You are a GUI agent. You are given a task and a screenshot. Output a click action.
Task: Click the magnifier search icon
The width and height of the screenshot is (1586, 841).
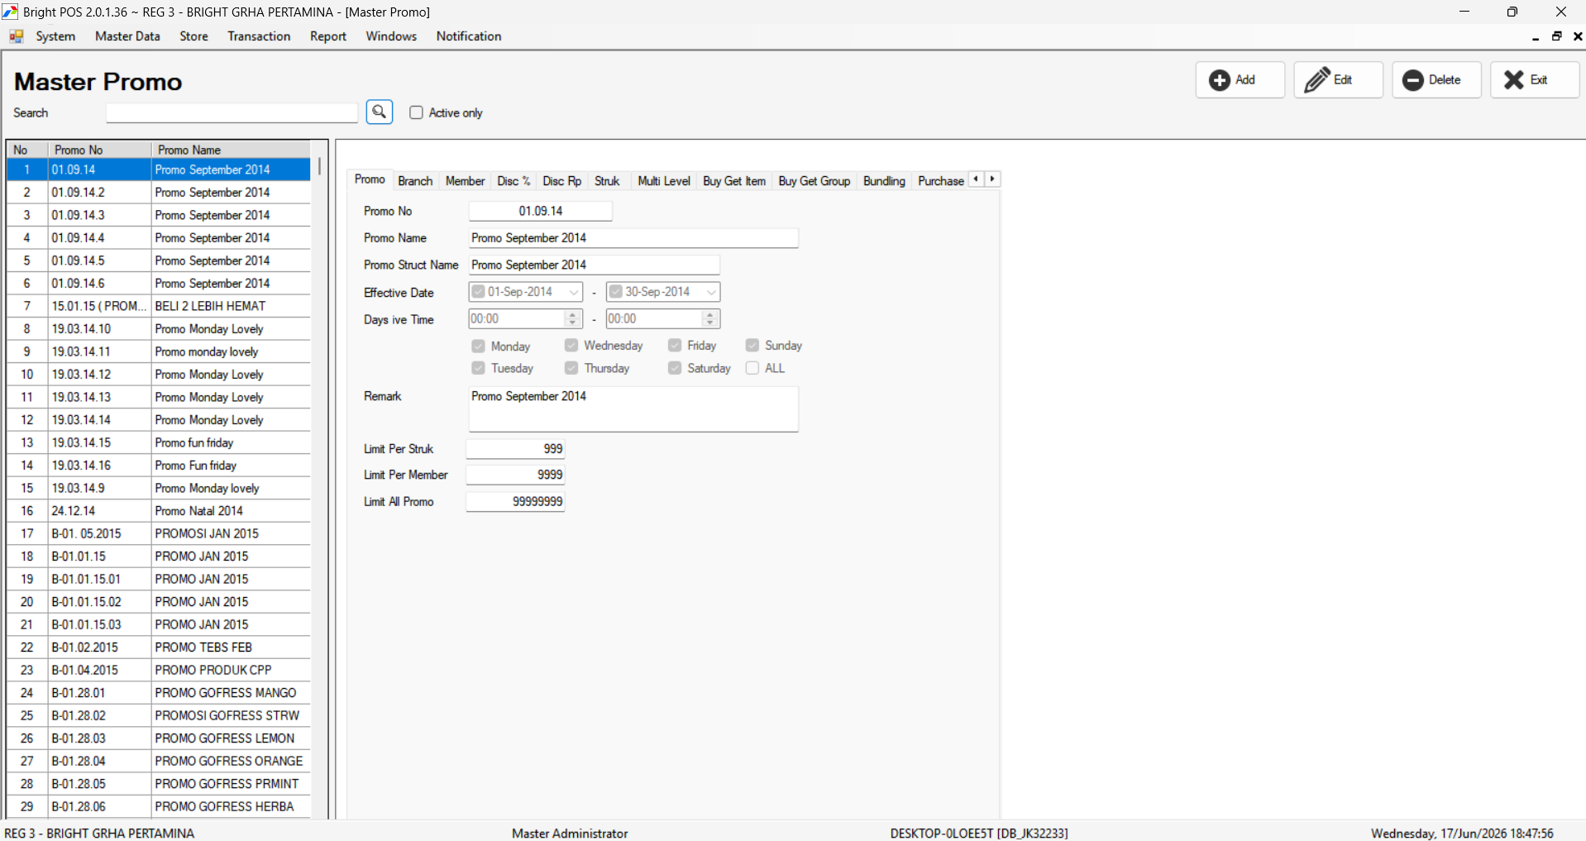tap(380, 112)
